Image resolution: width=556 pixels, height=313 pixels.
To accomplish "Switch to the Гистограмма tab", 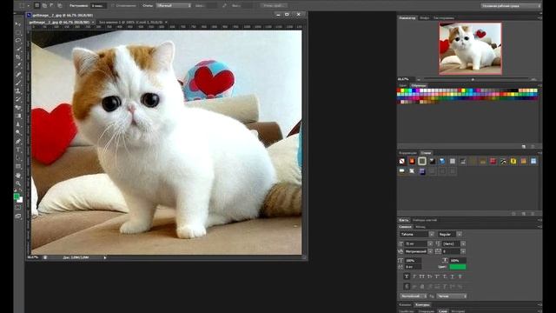I will coord(444,17).
